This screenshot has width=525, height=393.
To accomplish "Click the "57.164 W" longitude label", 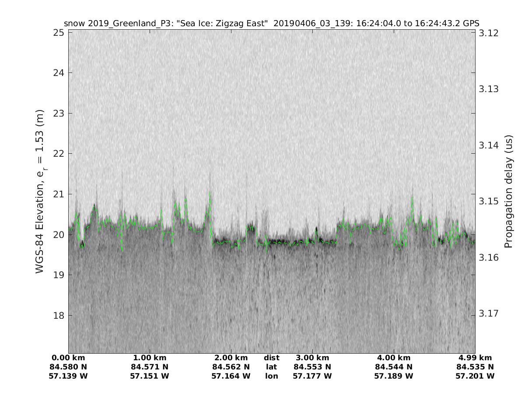I will pos(231,376).
